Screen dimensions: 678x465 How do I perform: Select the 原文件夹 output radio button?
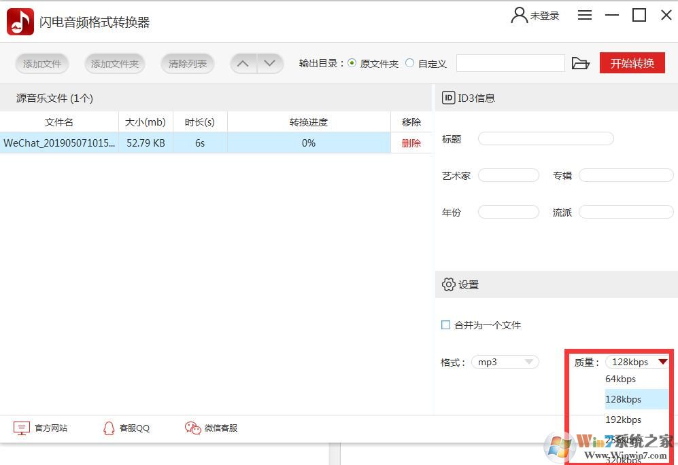352,63
